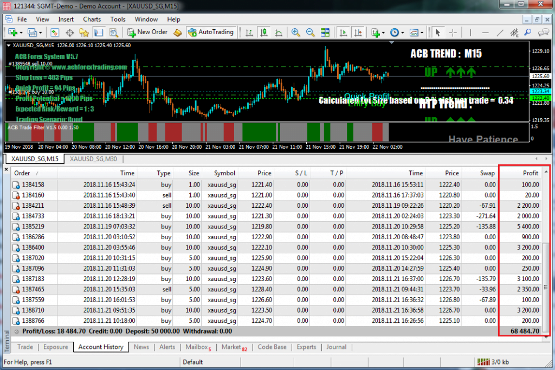Click the Zoom Out magnifier icon
The image size is (555, 370).
click(x=310, y=33)
